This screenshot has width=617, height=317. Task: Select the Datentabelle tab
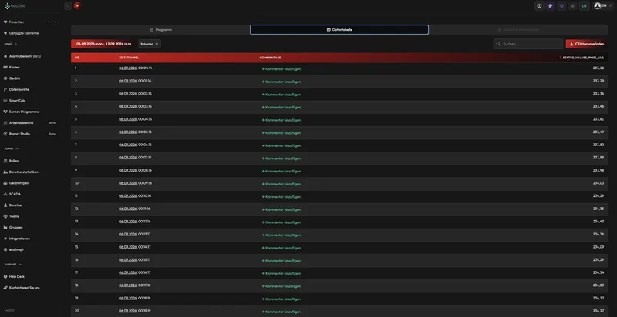(339, 30)
